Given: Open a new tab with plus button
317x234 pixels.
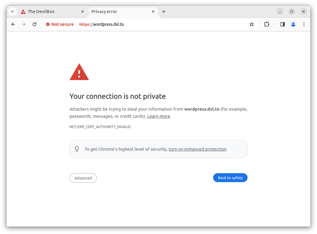Looking at the screenshot, I should (x=164, y=12).
